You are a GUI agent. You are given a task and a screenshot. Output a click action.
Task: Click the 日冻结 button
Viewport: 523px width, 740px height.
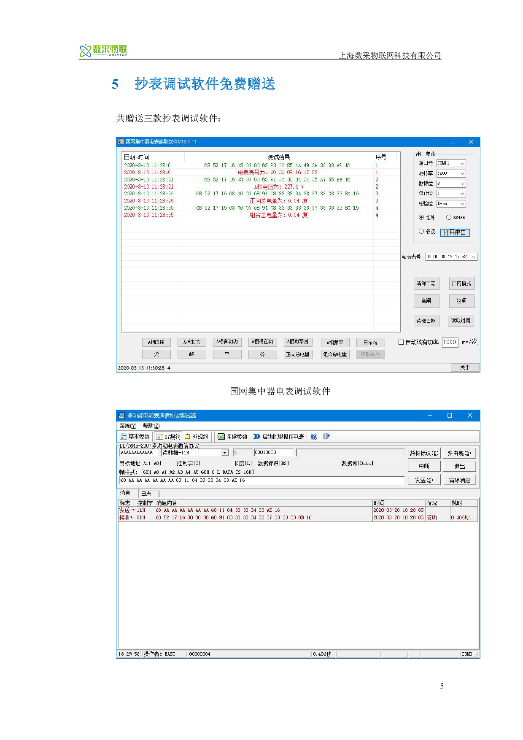point(370,342)
